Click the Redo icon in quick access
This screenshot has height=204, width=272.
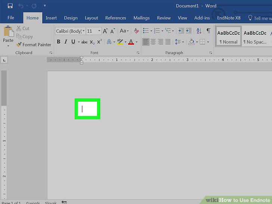point(34,6)
